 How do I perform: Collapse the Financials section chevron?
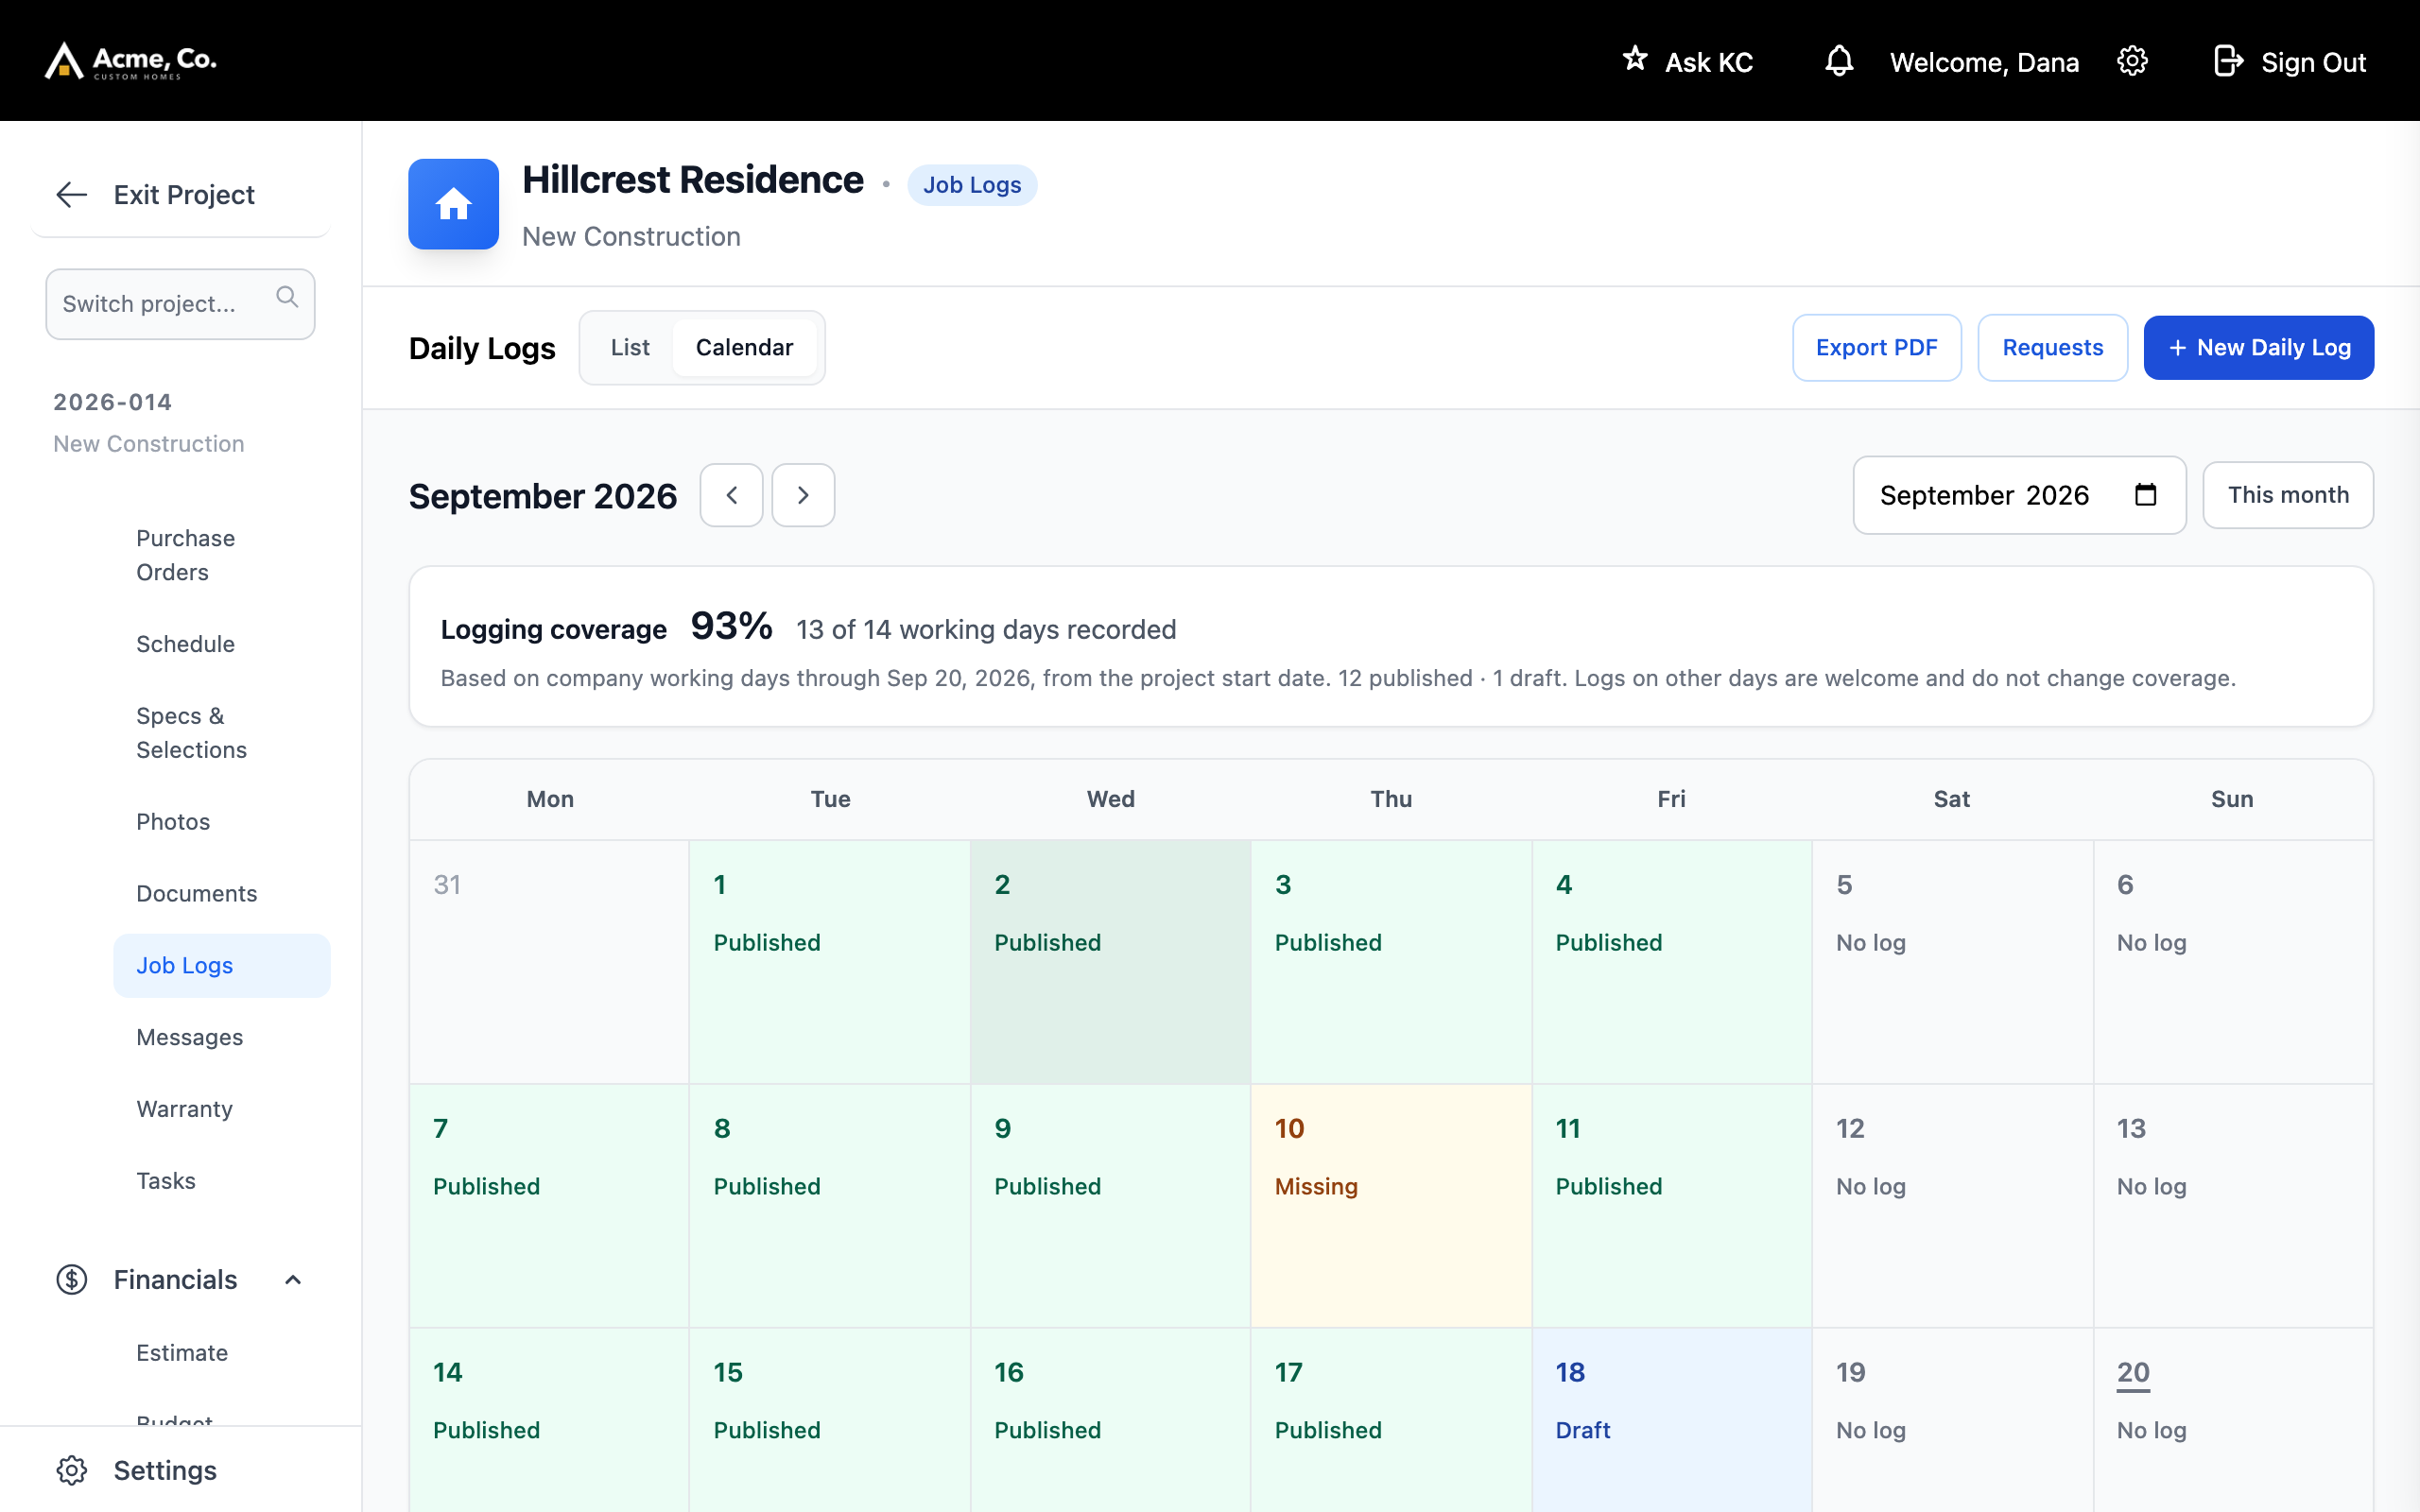point(293,1279)
